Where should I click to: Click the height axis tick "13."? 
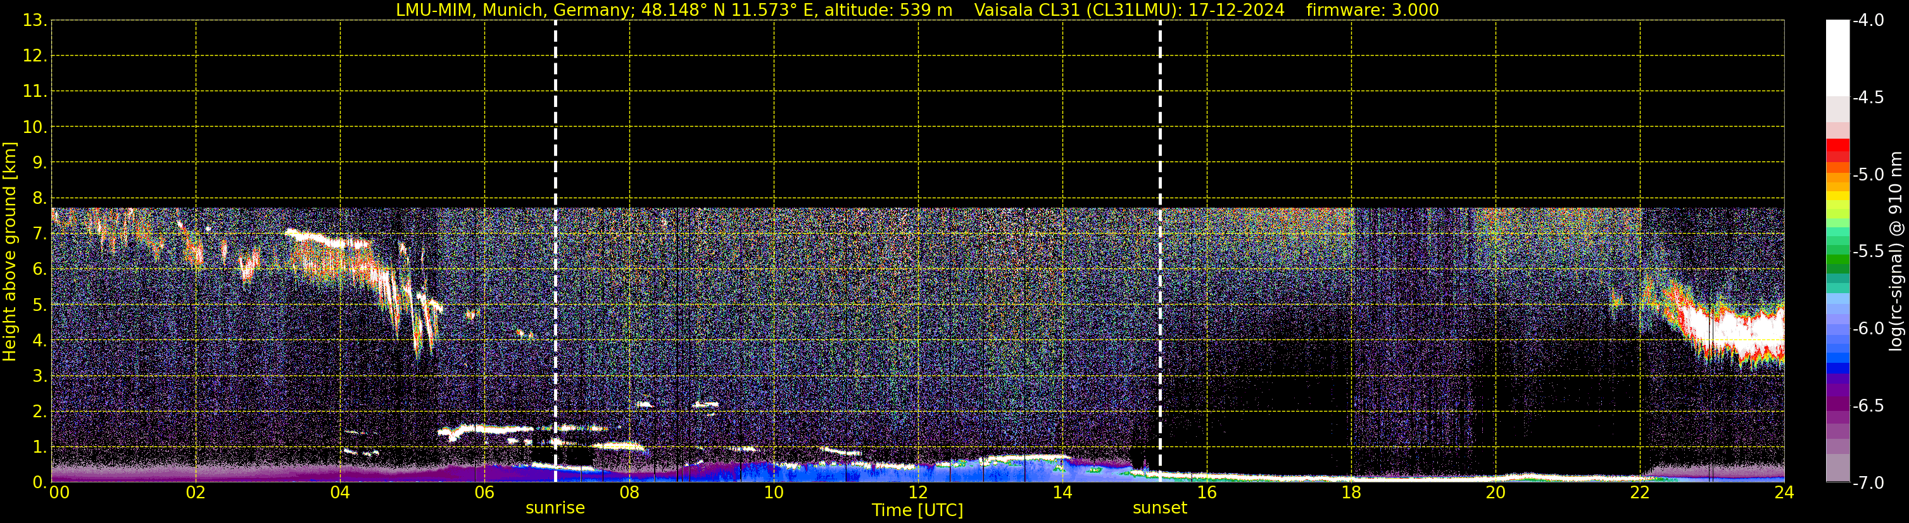click(x=34, y=20)
